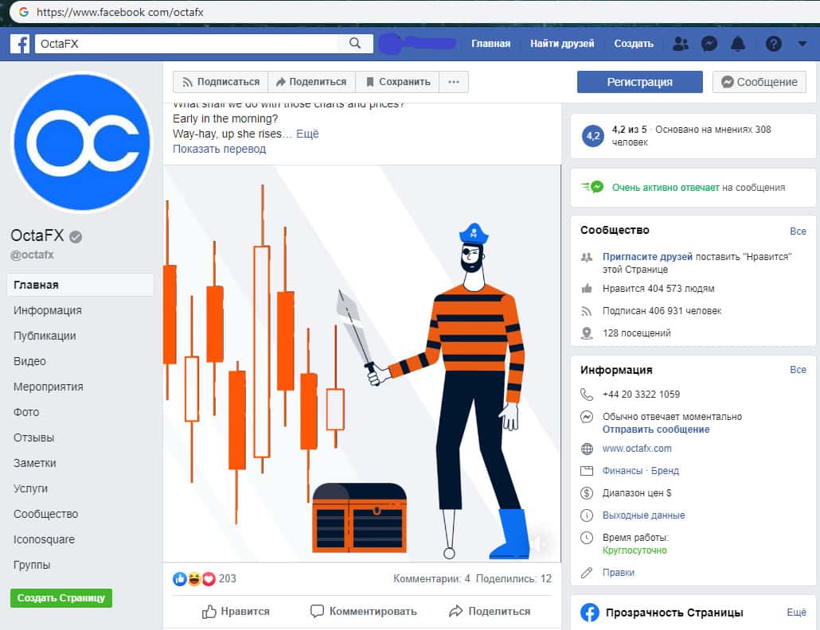The width and height of the screenshot is (820, 630).
Task: Click Очень активно отвечает link
Action: [x=666, y=188]
